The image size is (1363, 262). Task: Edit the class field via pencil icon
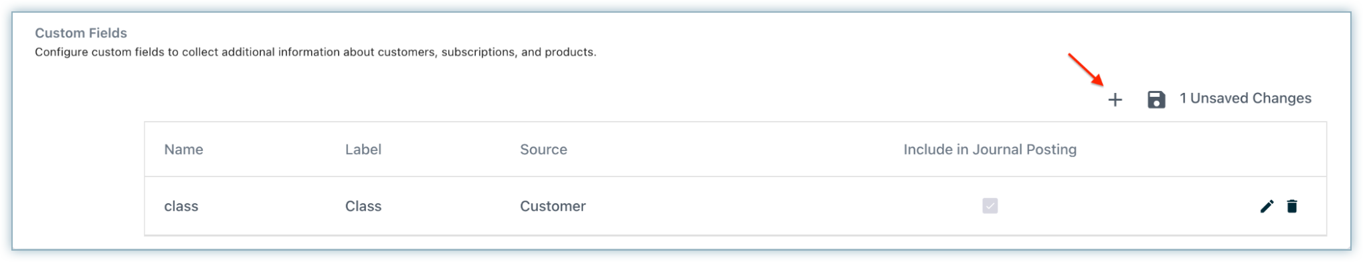tap(1267, 206)
